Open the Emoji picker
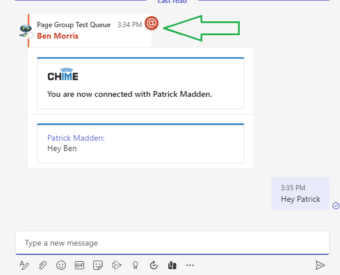 pos(61,265)
